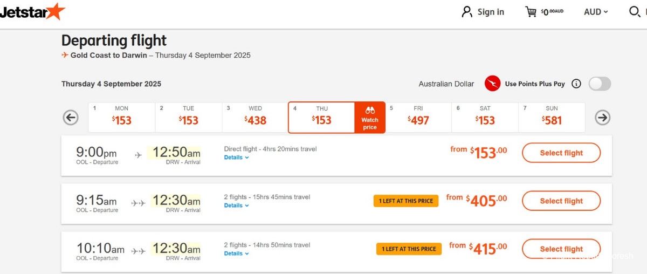Choose the Wednesday $438 date tab

[x=256, y=117]
